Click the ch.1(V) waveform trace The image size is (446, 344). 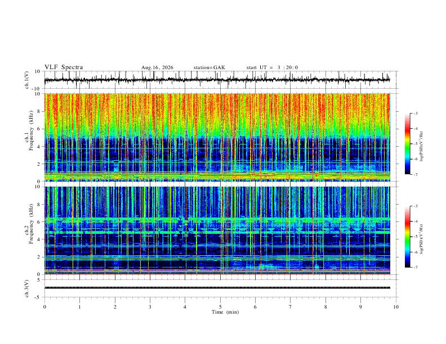tap(217, 80)
